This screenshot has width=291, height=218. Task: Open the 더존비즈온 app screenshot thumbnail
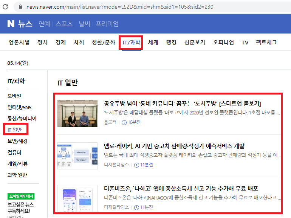coord(77,198)
